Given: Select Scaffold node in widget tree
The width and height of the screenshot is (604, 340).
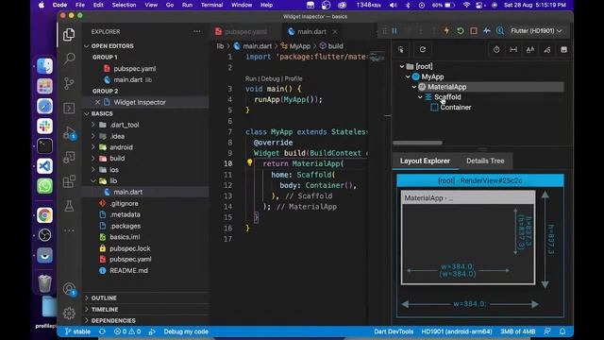Looking at the screenshot, I should pos(447,97).
